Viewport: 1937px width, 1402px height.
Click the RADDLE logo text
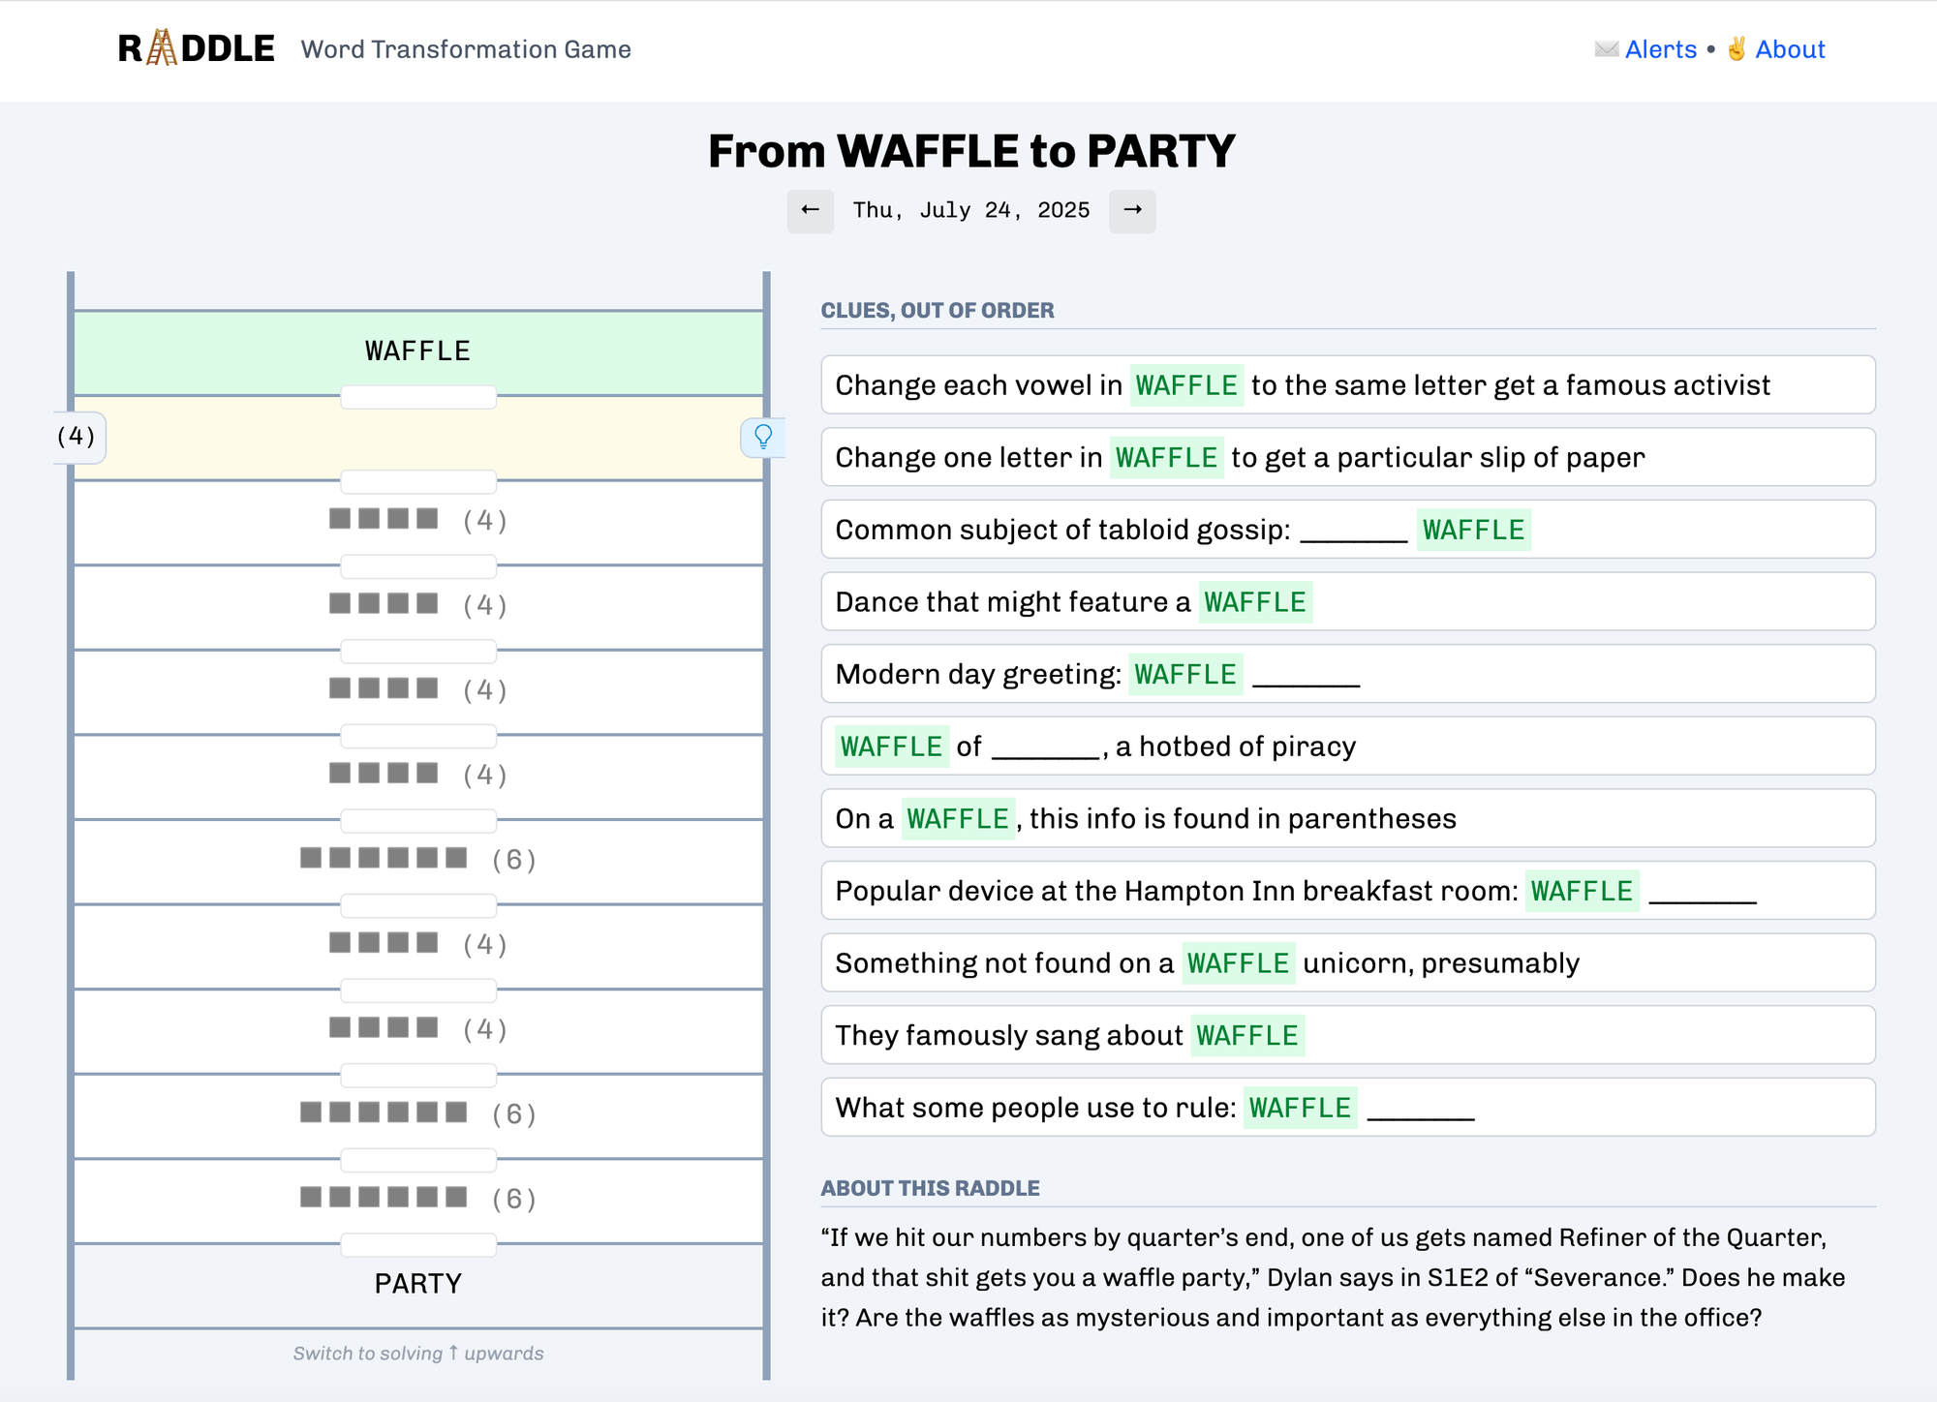pyautogui.click(x=196, y=46)
